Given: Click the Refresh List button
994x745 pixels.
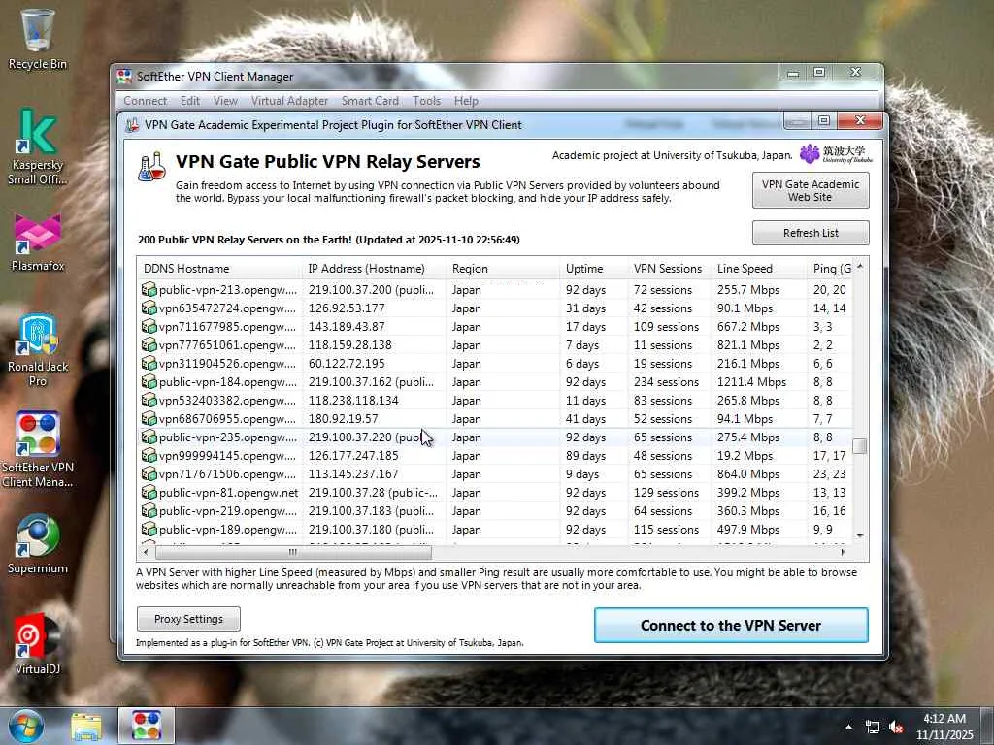Looking at the screenshot, I should pos(811,233).
